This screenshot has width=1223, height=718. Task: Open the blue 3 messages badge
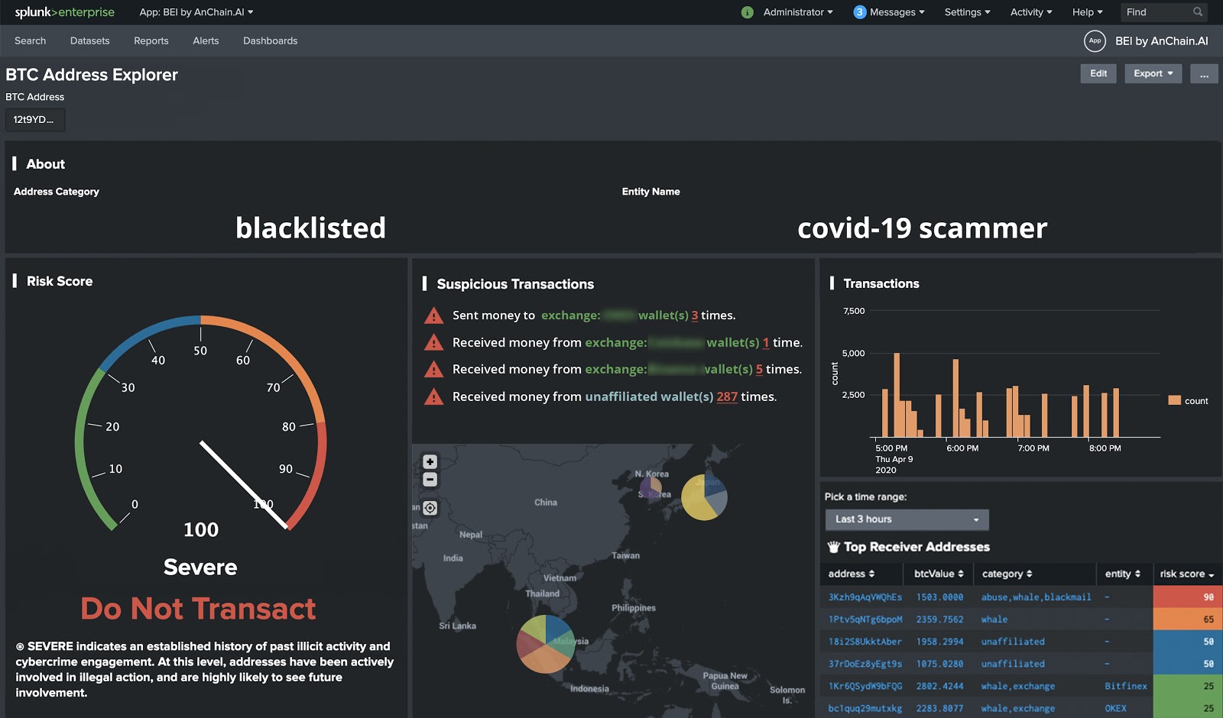coord(860,12)
